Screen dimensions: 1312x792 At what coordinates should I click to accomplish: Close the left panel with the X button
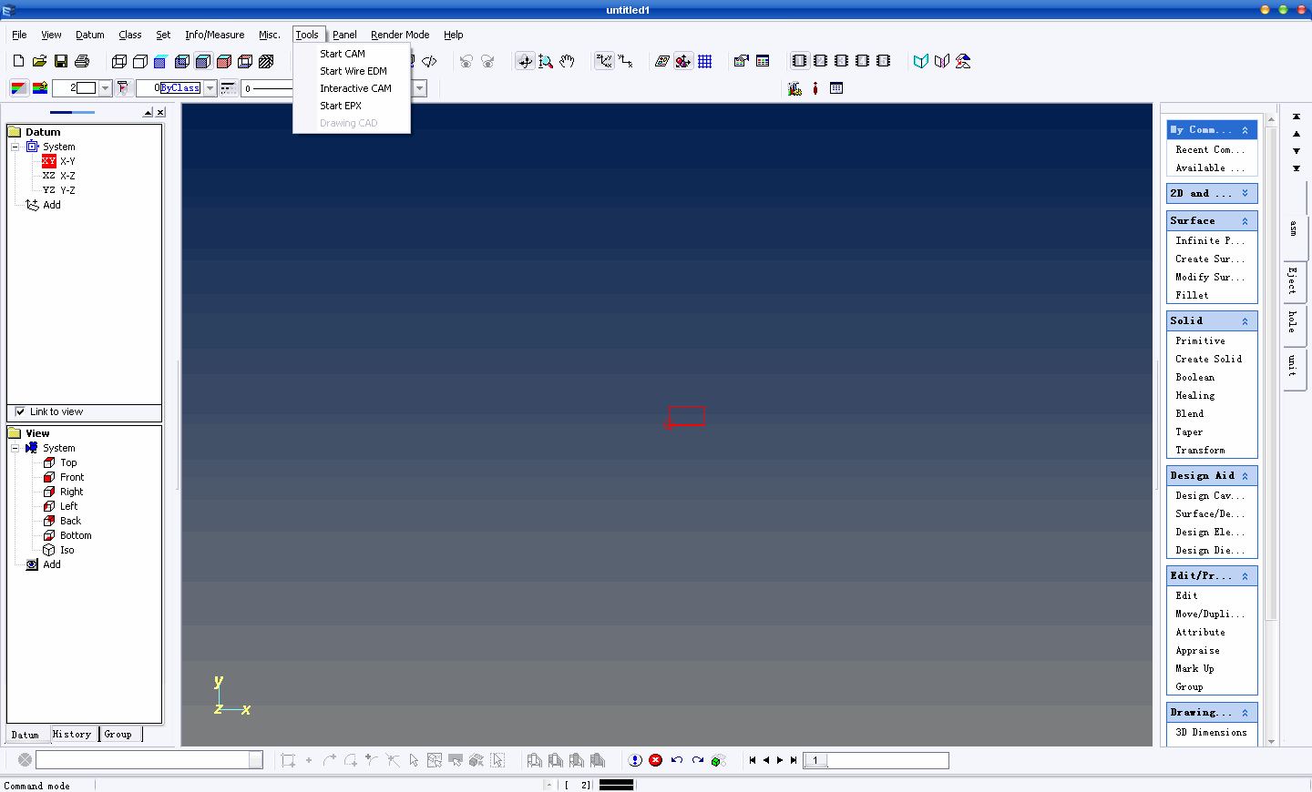tap(160, 112)
